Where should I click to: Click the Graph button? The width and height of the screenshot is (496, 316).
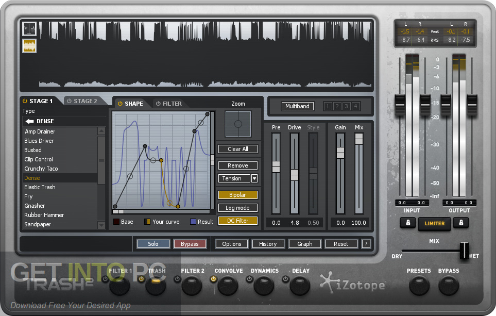[304, 244]
